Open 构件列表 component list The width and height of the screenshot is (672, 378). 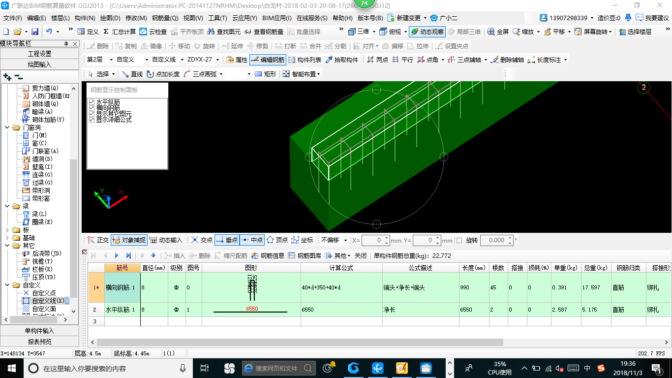[x=305, y=60]
